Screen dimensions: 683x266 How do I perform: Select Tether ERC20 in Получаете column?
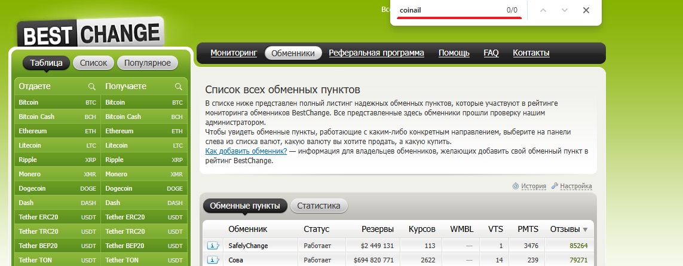point(144,217)
